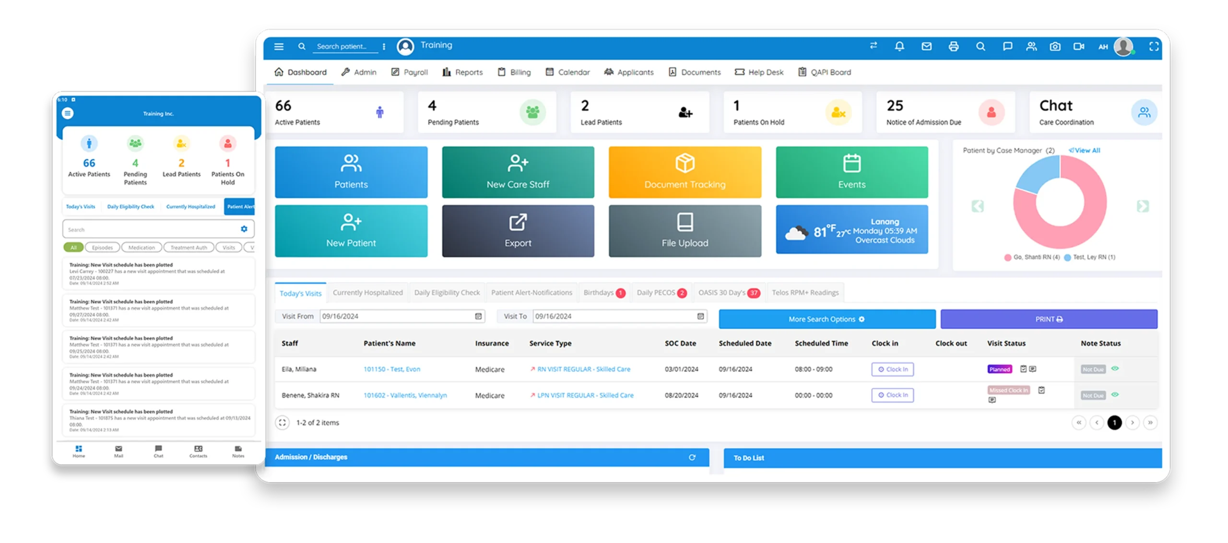Select All filter chip in mobile app
This screenshot has width=1228, height=543.
[73, 248]
